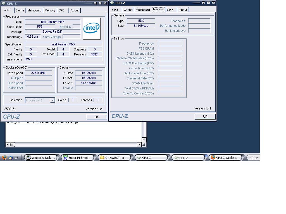Open Mainboard tab in right CPU-Z window

[x=143, y=10]
